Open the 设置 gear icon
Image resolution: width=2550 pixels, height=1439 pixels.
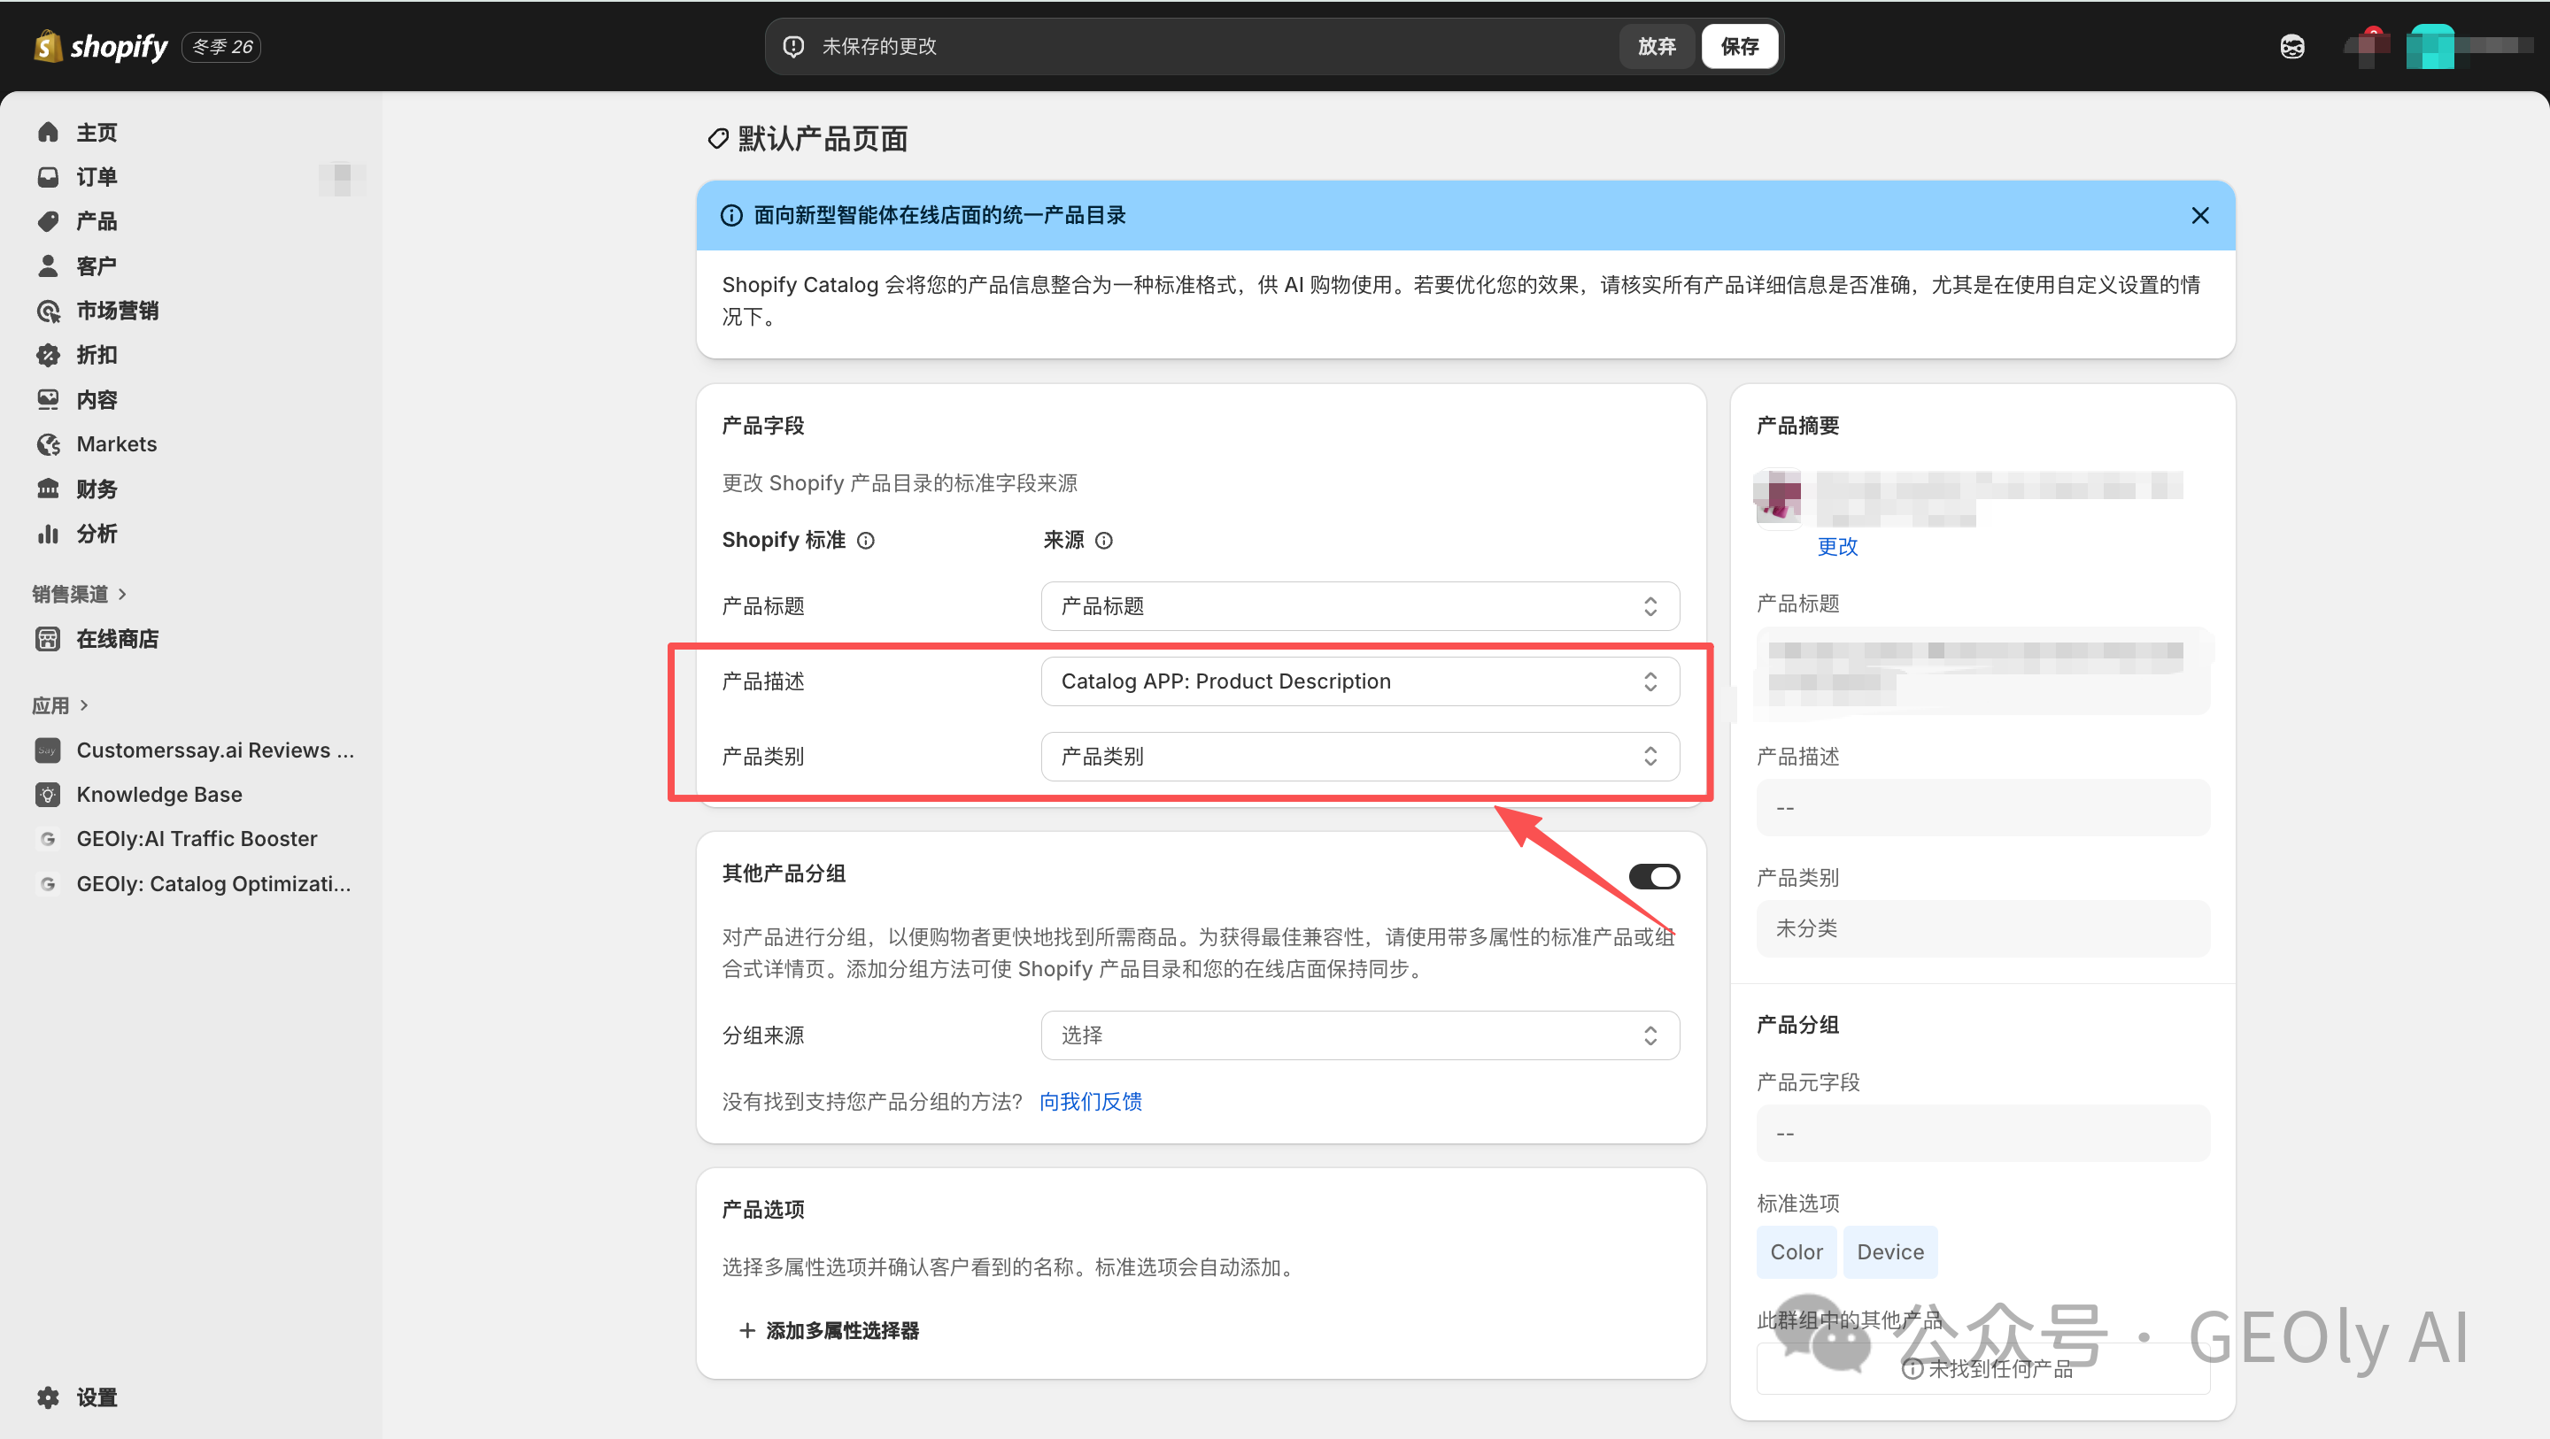pos(48,1397)
